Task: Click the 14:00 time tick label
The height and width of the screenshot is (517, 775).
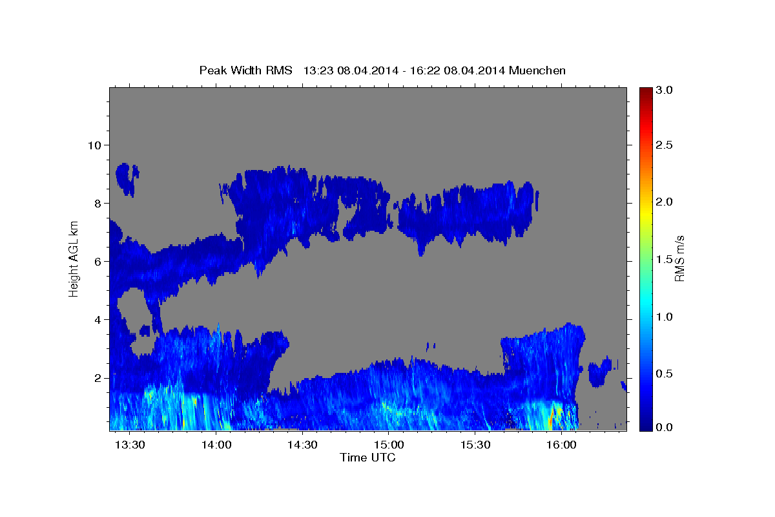Action: click(216, 445)
